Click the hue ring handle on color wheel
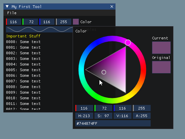 (x=128, y=43)
